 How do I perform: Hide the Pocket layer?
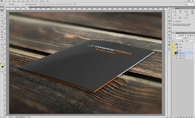coord(173,47)
